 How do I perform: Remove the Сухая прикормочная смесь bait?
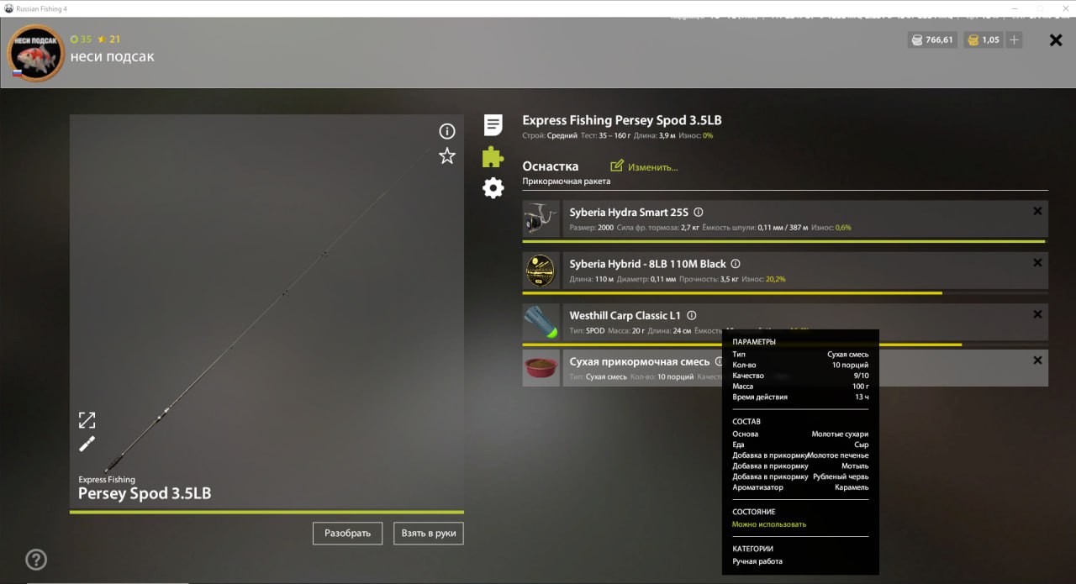pos(1037,360)
